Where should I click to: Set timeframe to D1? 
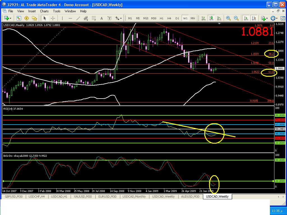[177, 18]
